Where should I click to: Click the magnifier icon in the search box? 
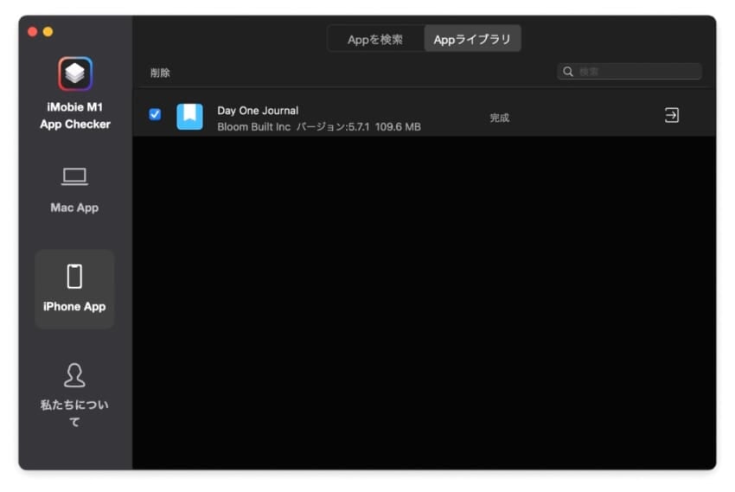568,72
